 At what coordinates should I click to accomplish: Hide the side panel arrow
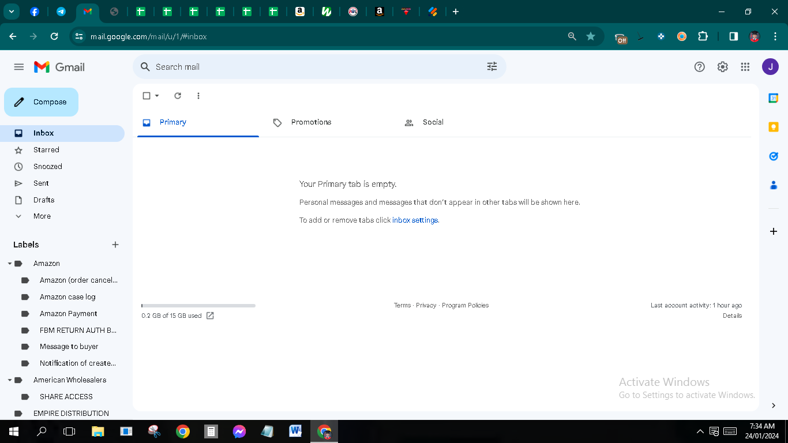coord(774,406)
